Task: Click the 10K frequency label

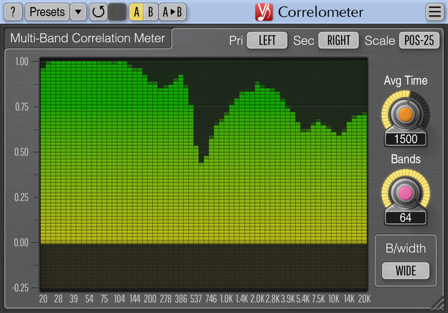Action: 333,299
